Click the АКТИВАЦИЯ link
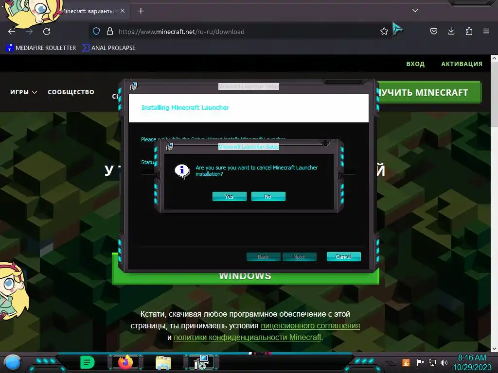Viewport: 498px width, 373px height. (462, 64)
